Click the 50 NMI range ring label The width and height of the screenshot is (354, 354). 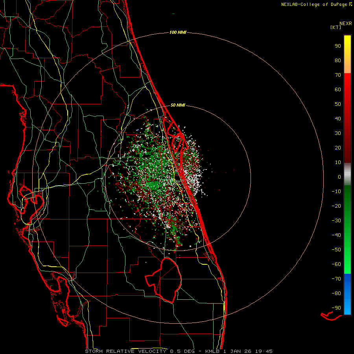pos(178,105)
